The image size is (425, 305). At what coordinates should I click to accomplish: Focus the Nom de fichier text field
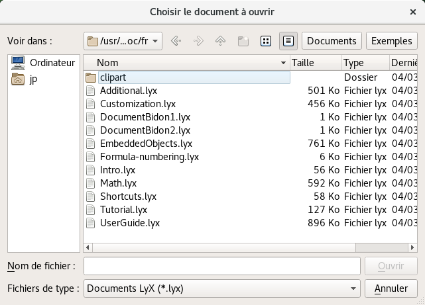[x=222, y=266]
